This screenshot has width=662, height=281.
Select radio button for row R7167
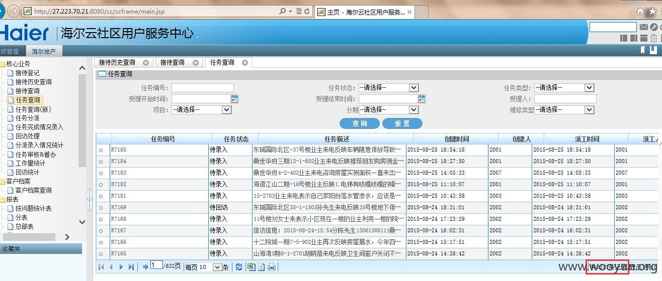pyautogui.click(x=101, y=231)
